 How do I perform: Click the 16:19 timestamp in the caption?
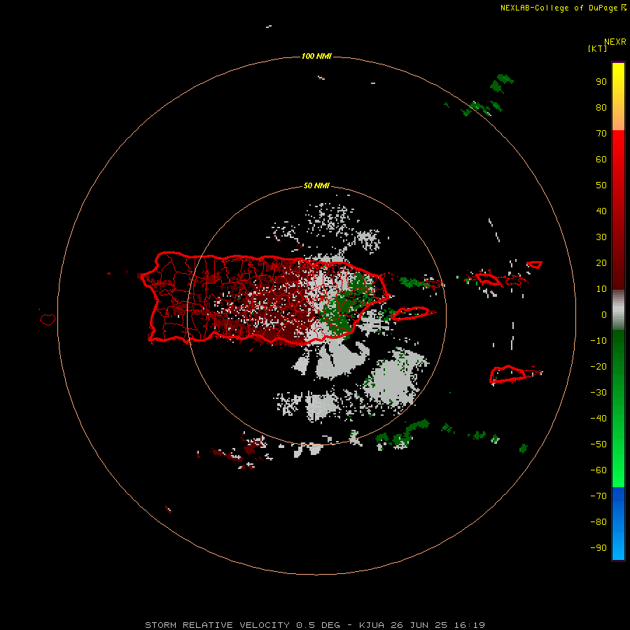point(470,625)
